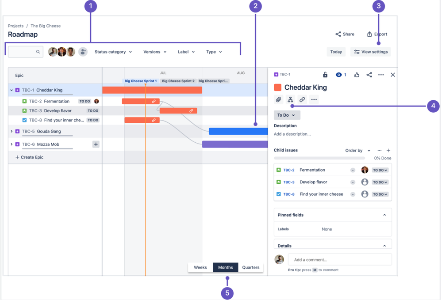Switch timeline to Weeks view
The height and width of the screenshot is (300, 442).
point(200,267)
